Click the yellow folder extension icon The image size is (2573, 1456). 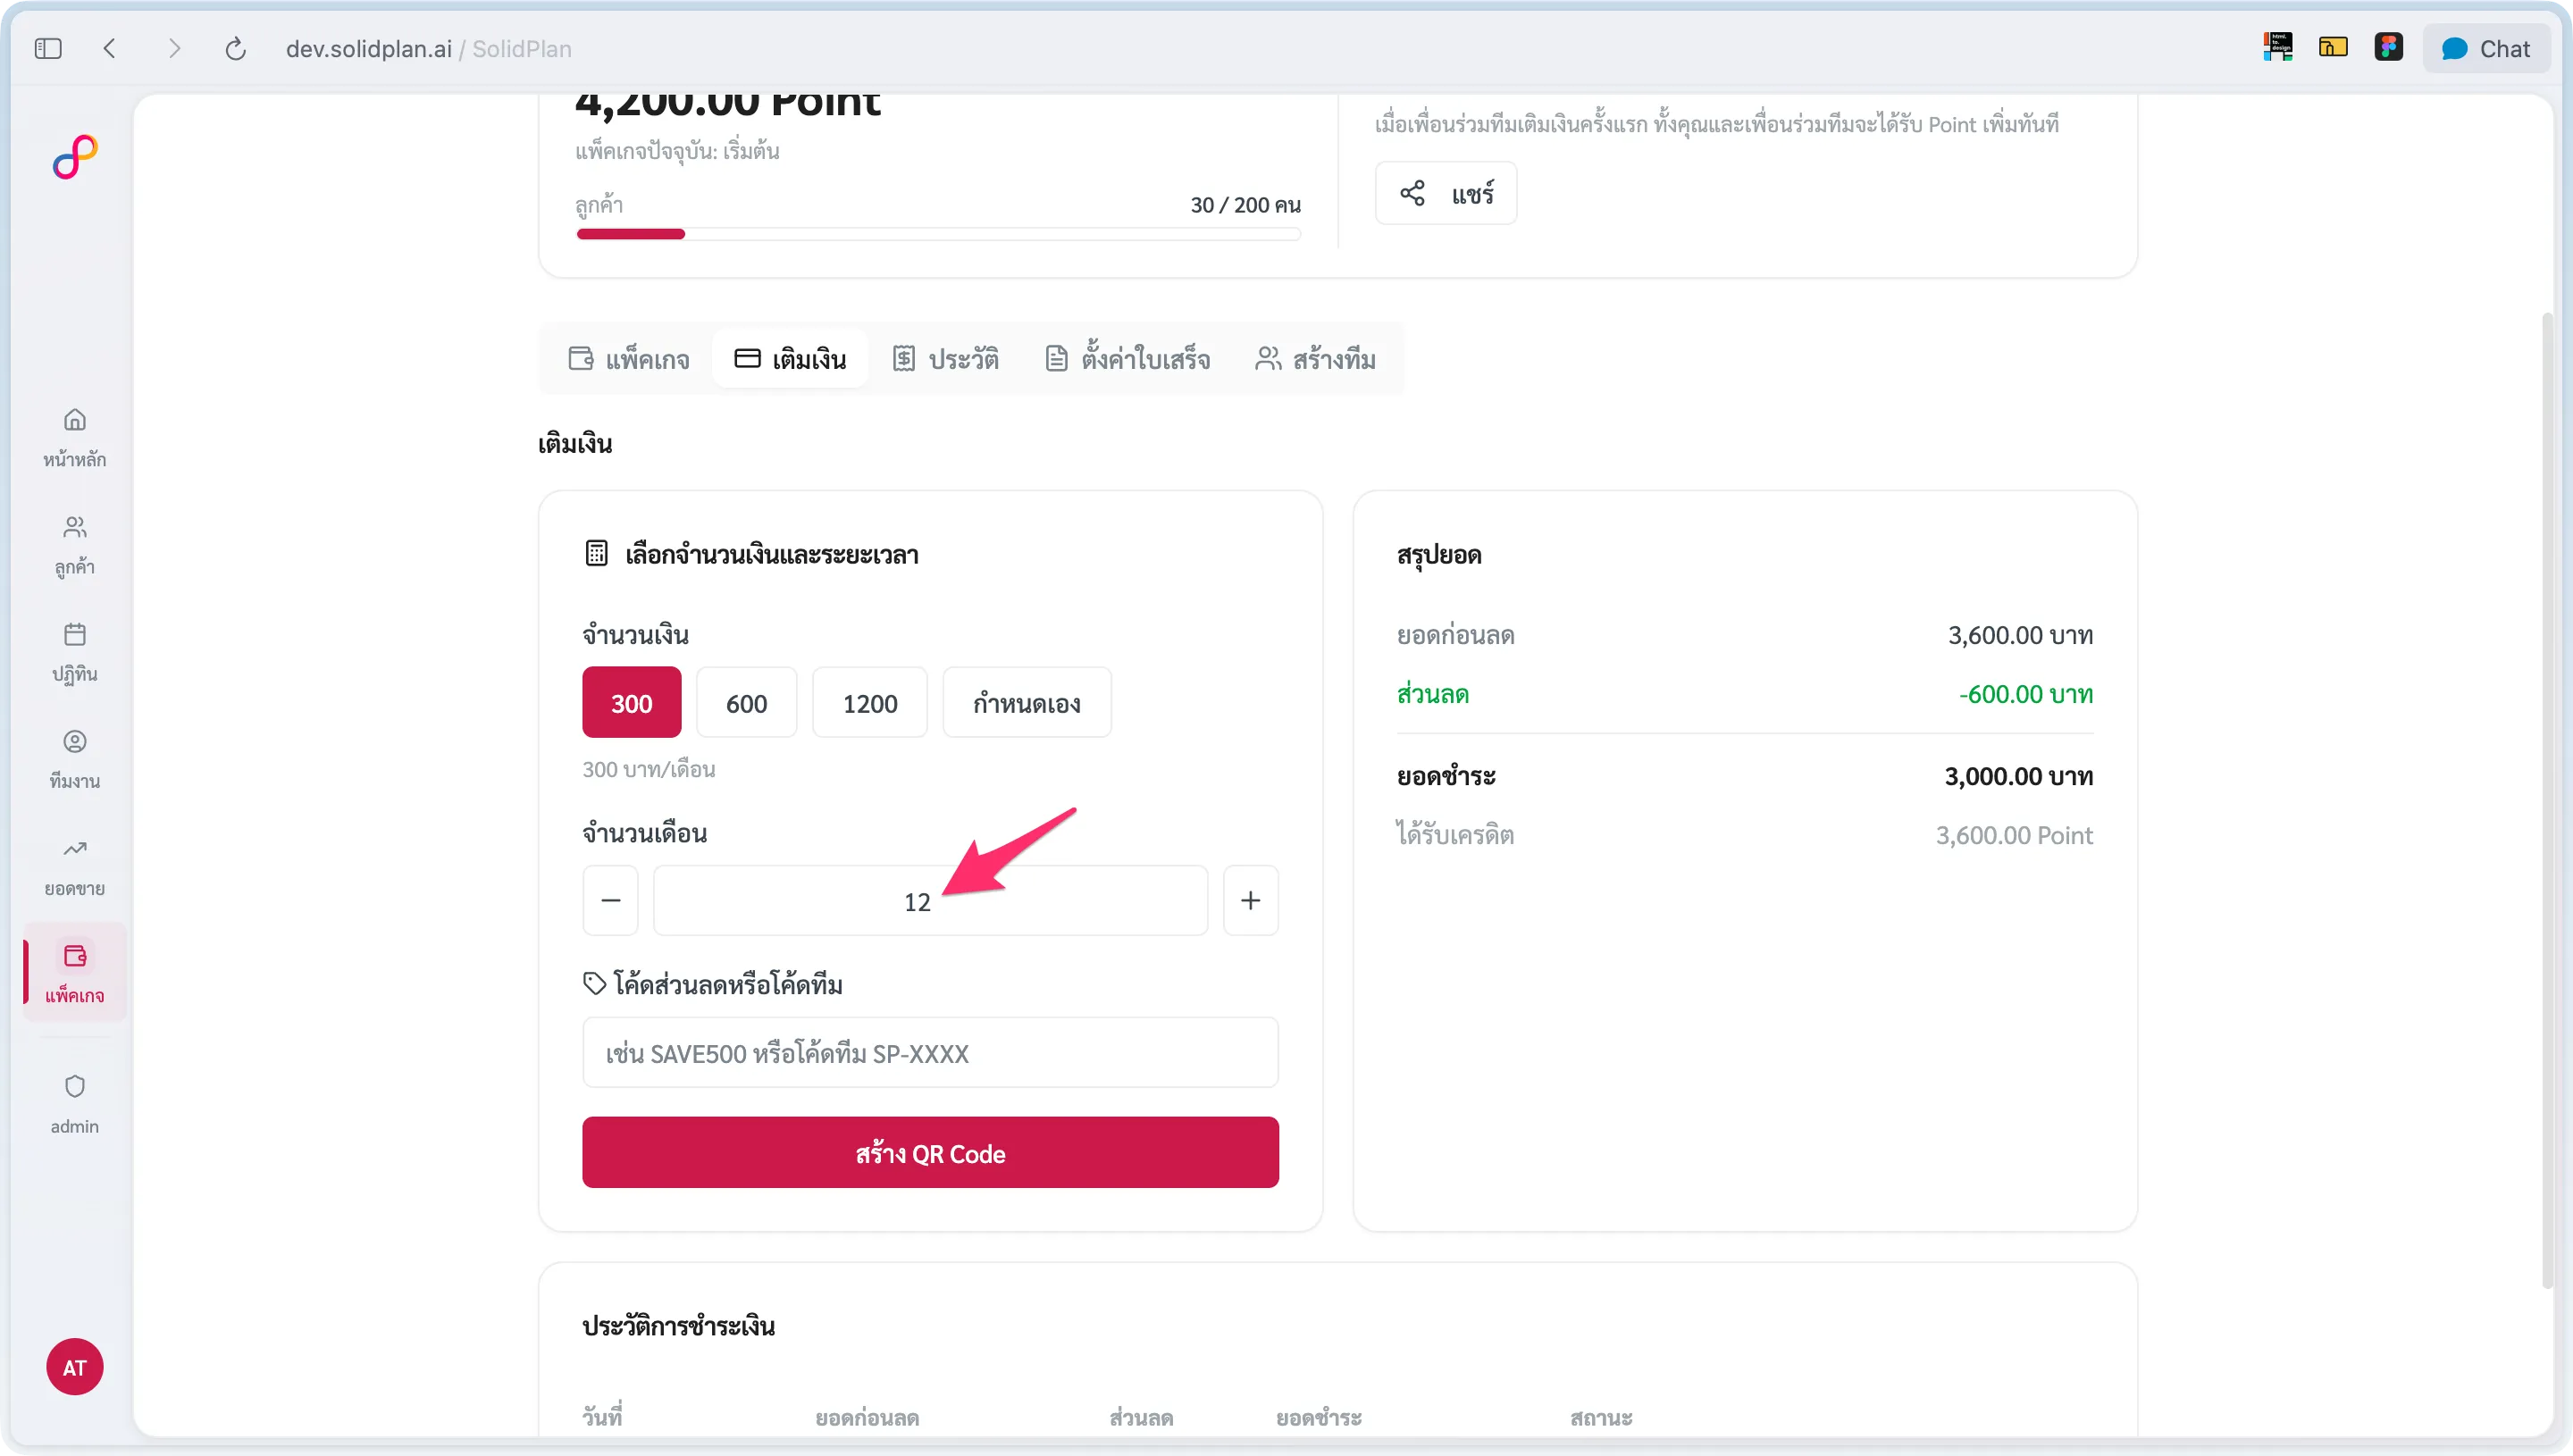click(2333, 47)
